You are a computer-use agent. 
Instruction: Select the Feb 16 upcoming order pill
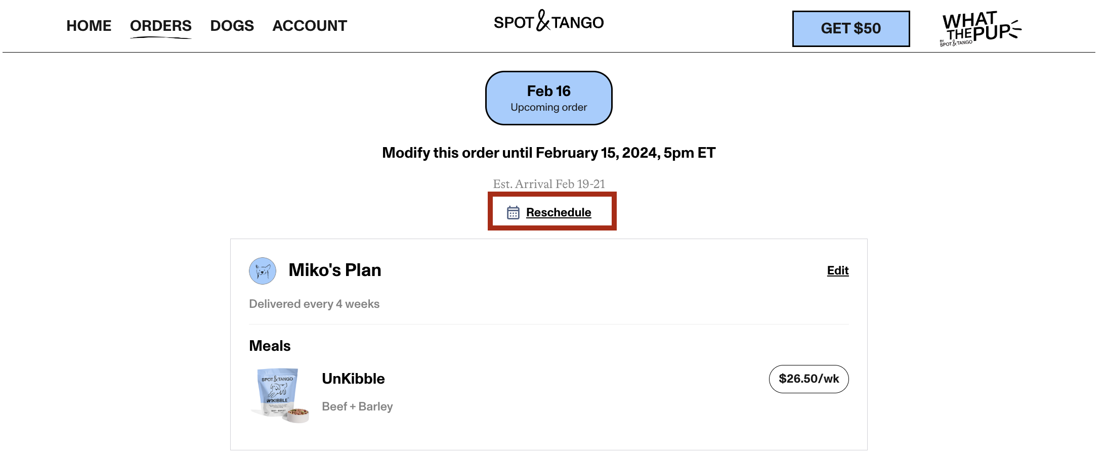pyautogui.click(x=549, y=98)
